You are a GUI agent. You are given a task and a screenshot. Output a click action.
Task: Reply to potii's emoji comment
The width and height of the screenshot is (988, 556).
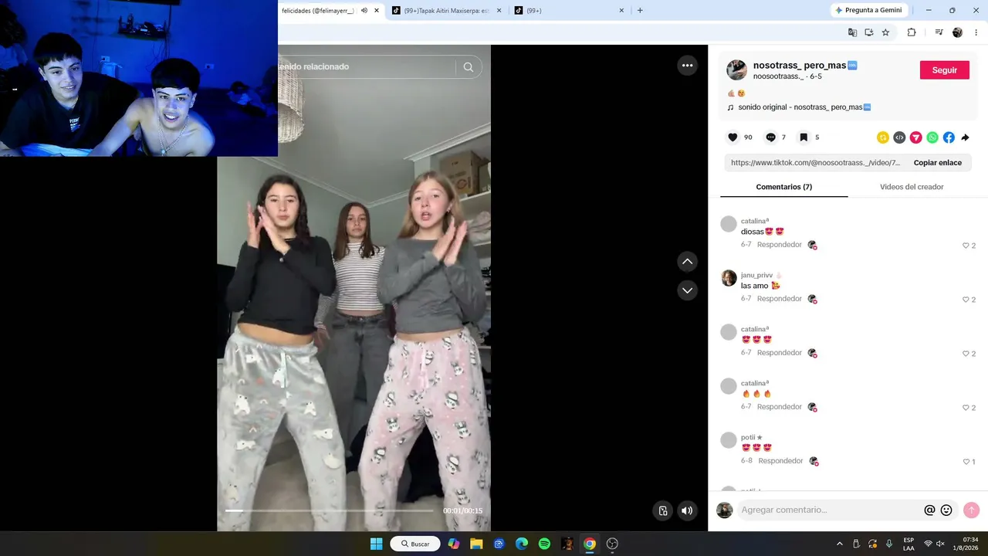click(x=780, y=461)
